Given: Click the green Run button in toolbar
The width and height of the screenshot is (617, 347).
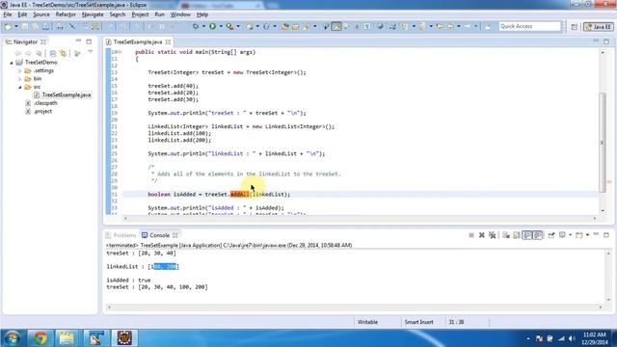Looking at the screenshot, I should 212,26.
